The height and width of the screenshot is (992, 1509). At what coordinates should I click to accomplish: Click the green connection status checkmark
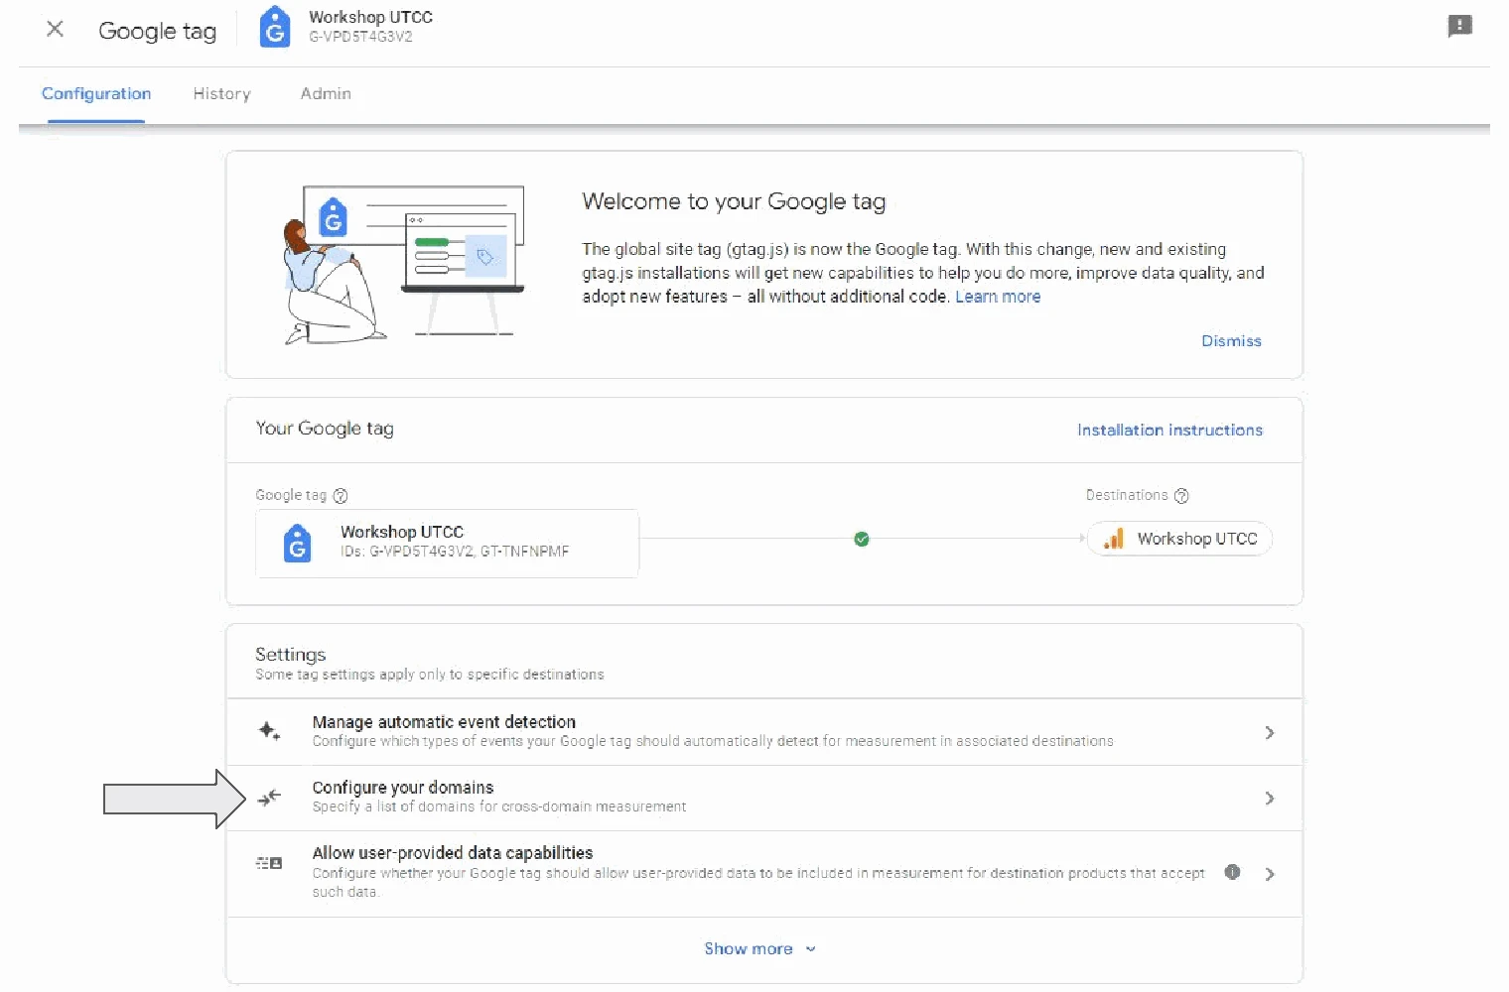(x=862, y=539)
